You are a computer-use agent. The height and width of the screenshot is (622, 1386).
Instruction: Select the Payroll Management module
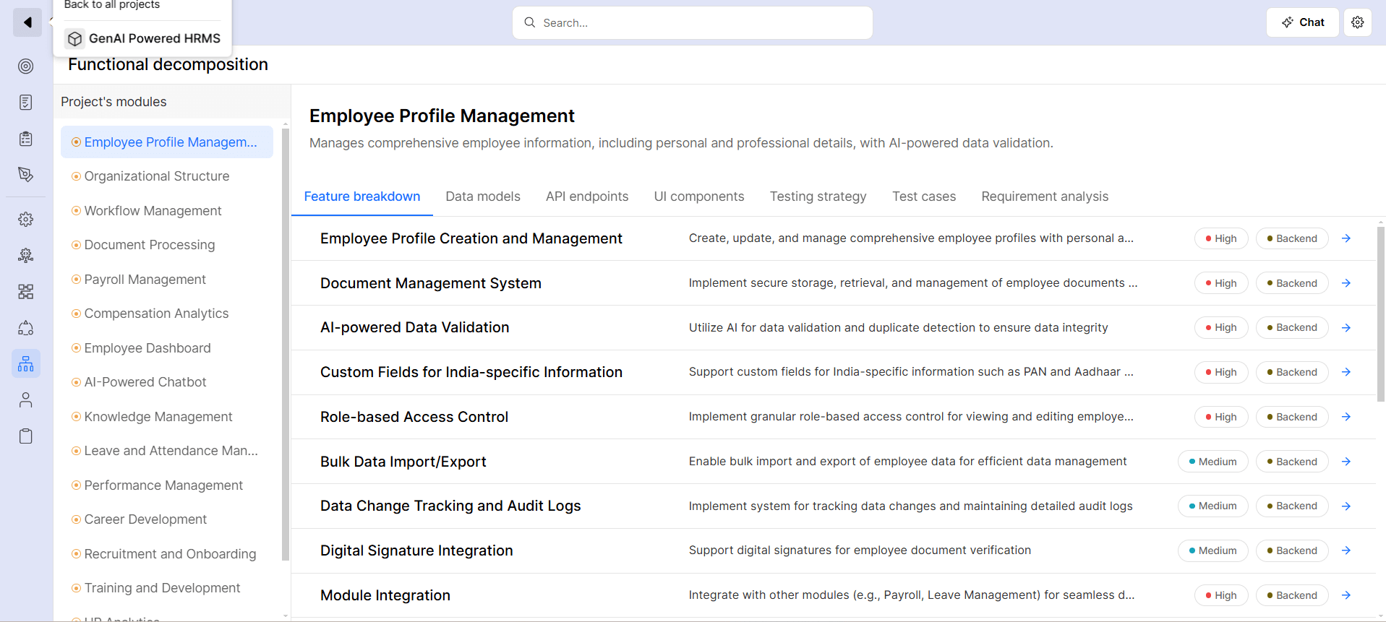click(145, 280)
